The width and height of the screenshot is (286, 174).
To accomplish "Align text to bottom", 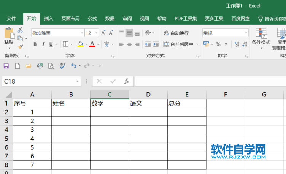I will point(137,33).
